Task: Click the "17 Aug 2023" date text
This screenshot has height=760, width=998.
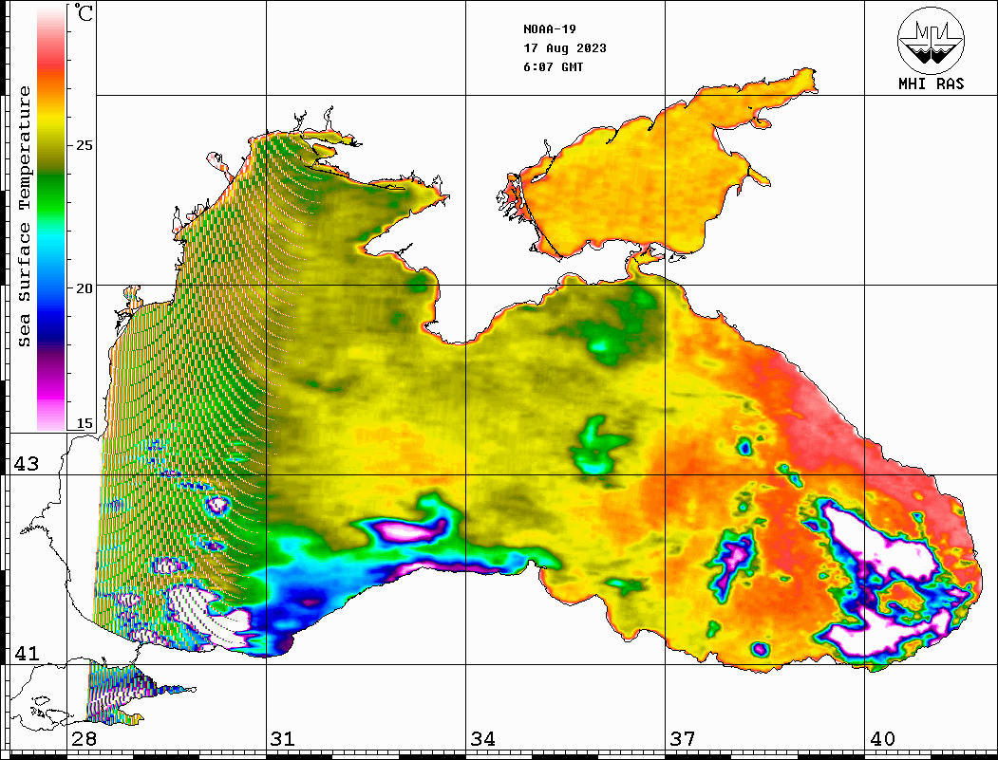Action: 565,48
